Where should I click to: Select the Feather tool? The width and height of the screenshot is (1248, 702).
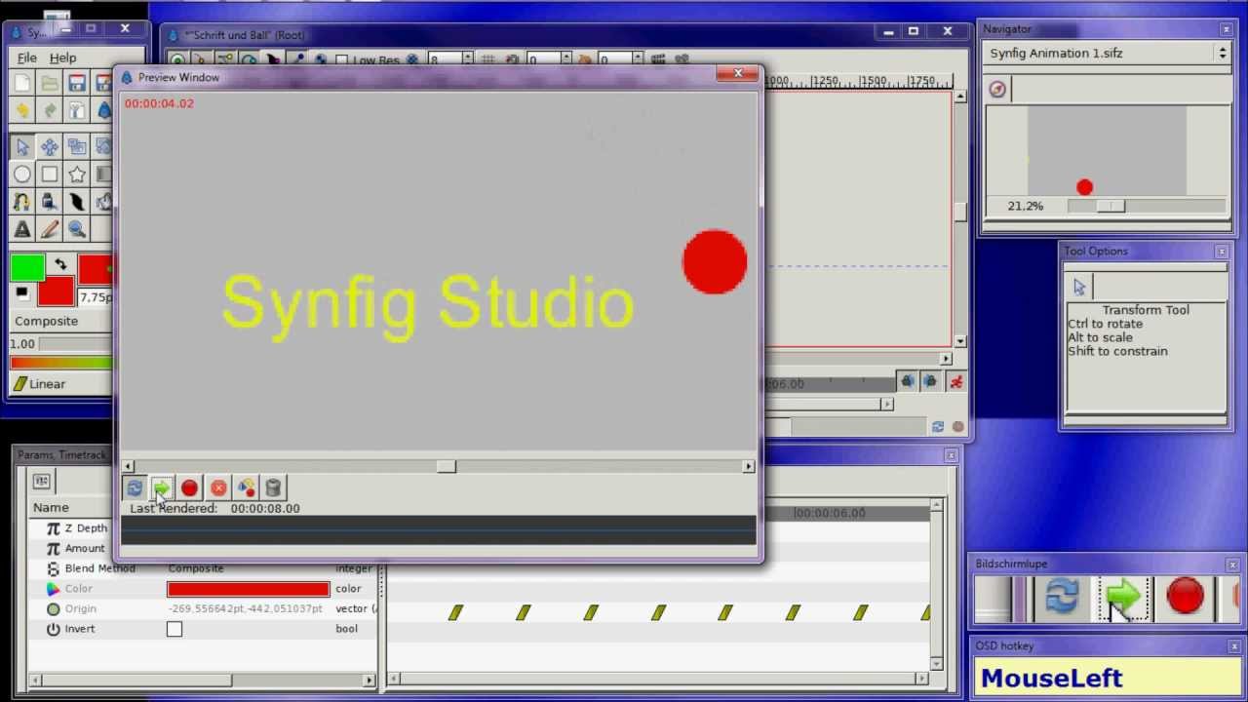tap(77, 202)
